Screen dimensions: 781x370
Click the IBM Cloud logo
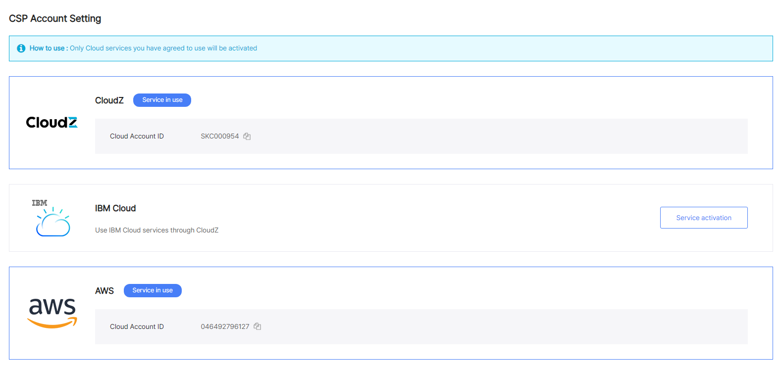point(52,218)
